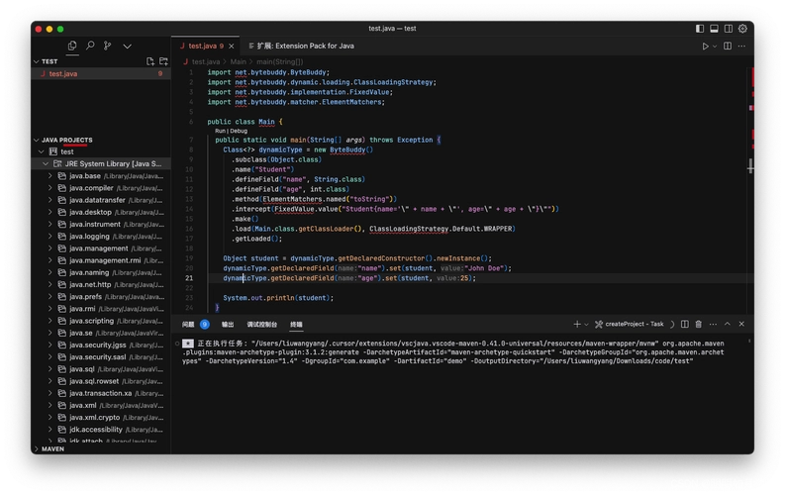Click the Explorer files icon
The image size is (785, 495).
pyautogui.click(x=72, y=46)
